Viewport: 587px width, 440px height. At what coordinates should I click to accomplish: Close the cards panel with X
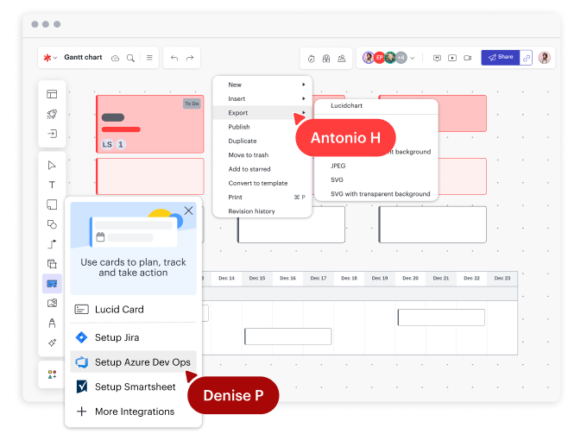pos(188,211)
